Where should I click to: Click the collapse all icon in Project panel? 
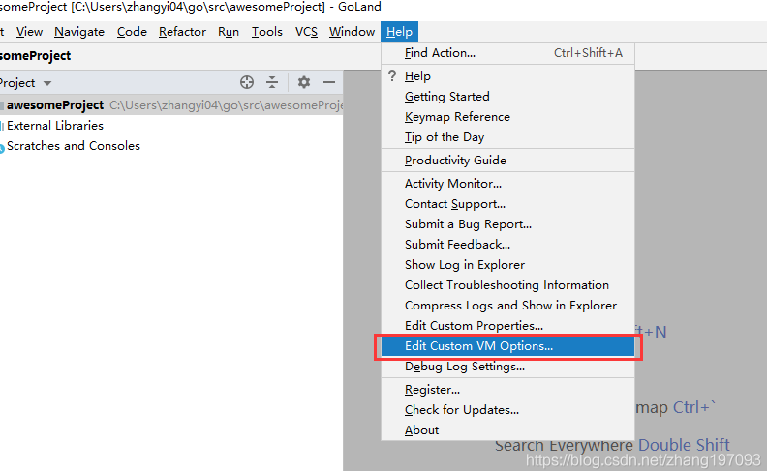pyautogui.click(x=272, y=82)
